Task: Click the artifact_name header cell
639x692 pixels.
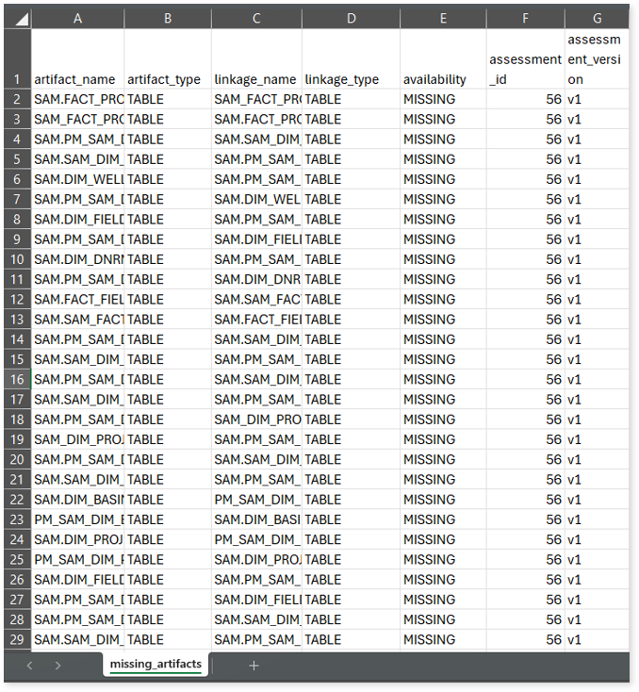Action: click(77, 79)
